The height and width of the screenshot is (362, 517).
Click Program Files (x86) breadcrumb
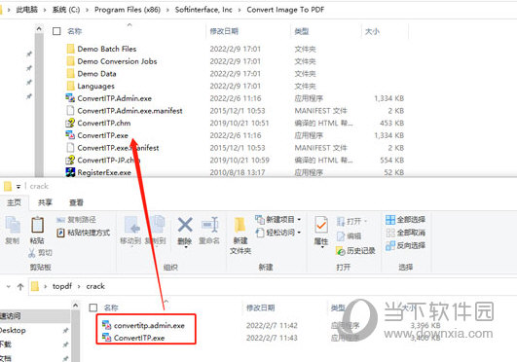pyautogui.click(x=128, y=10)
